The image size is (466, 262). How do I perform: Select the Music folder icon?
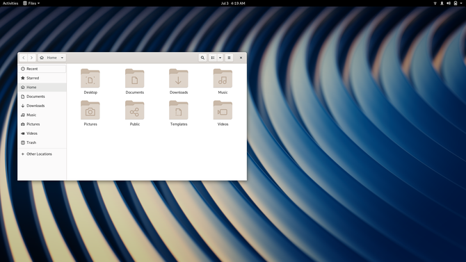[x=223, y=79]
